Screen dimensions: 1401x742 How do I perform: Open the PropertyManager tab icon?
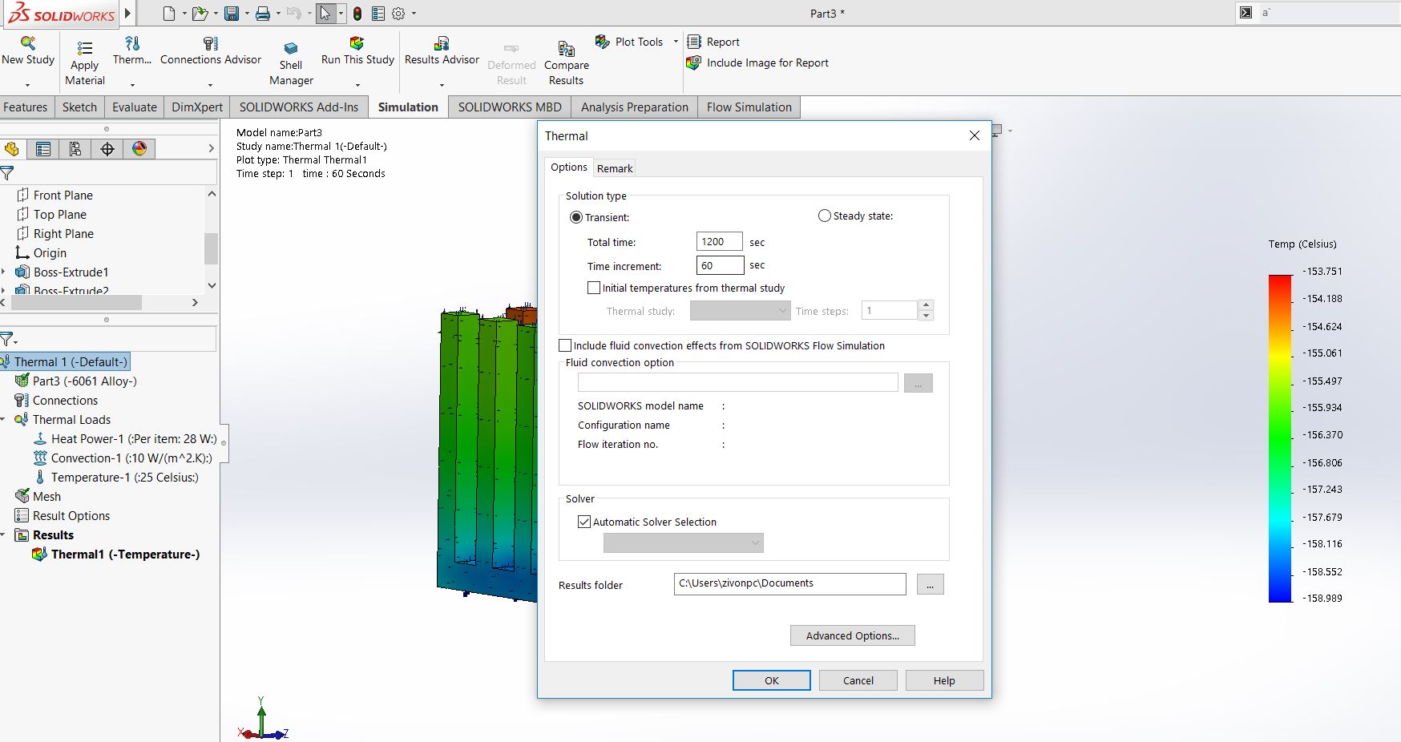tap(43, 149)
